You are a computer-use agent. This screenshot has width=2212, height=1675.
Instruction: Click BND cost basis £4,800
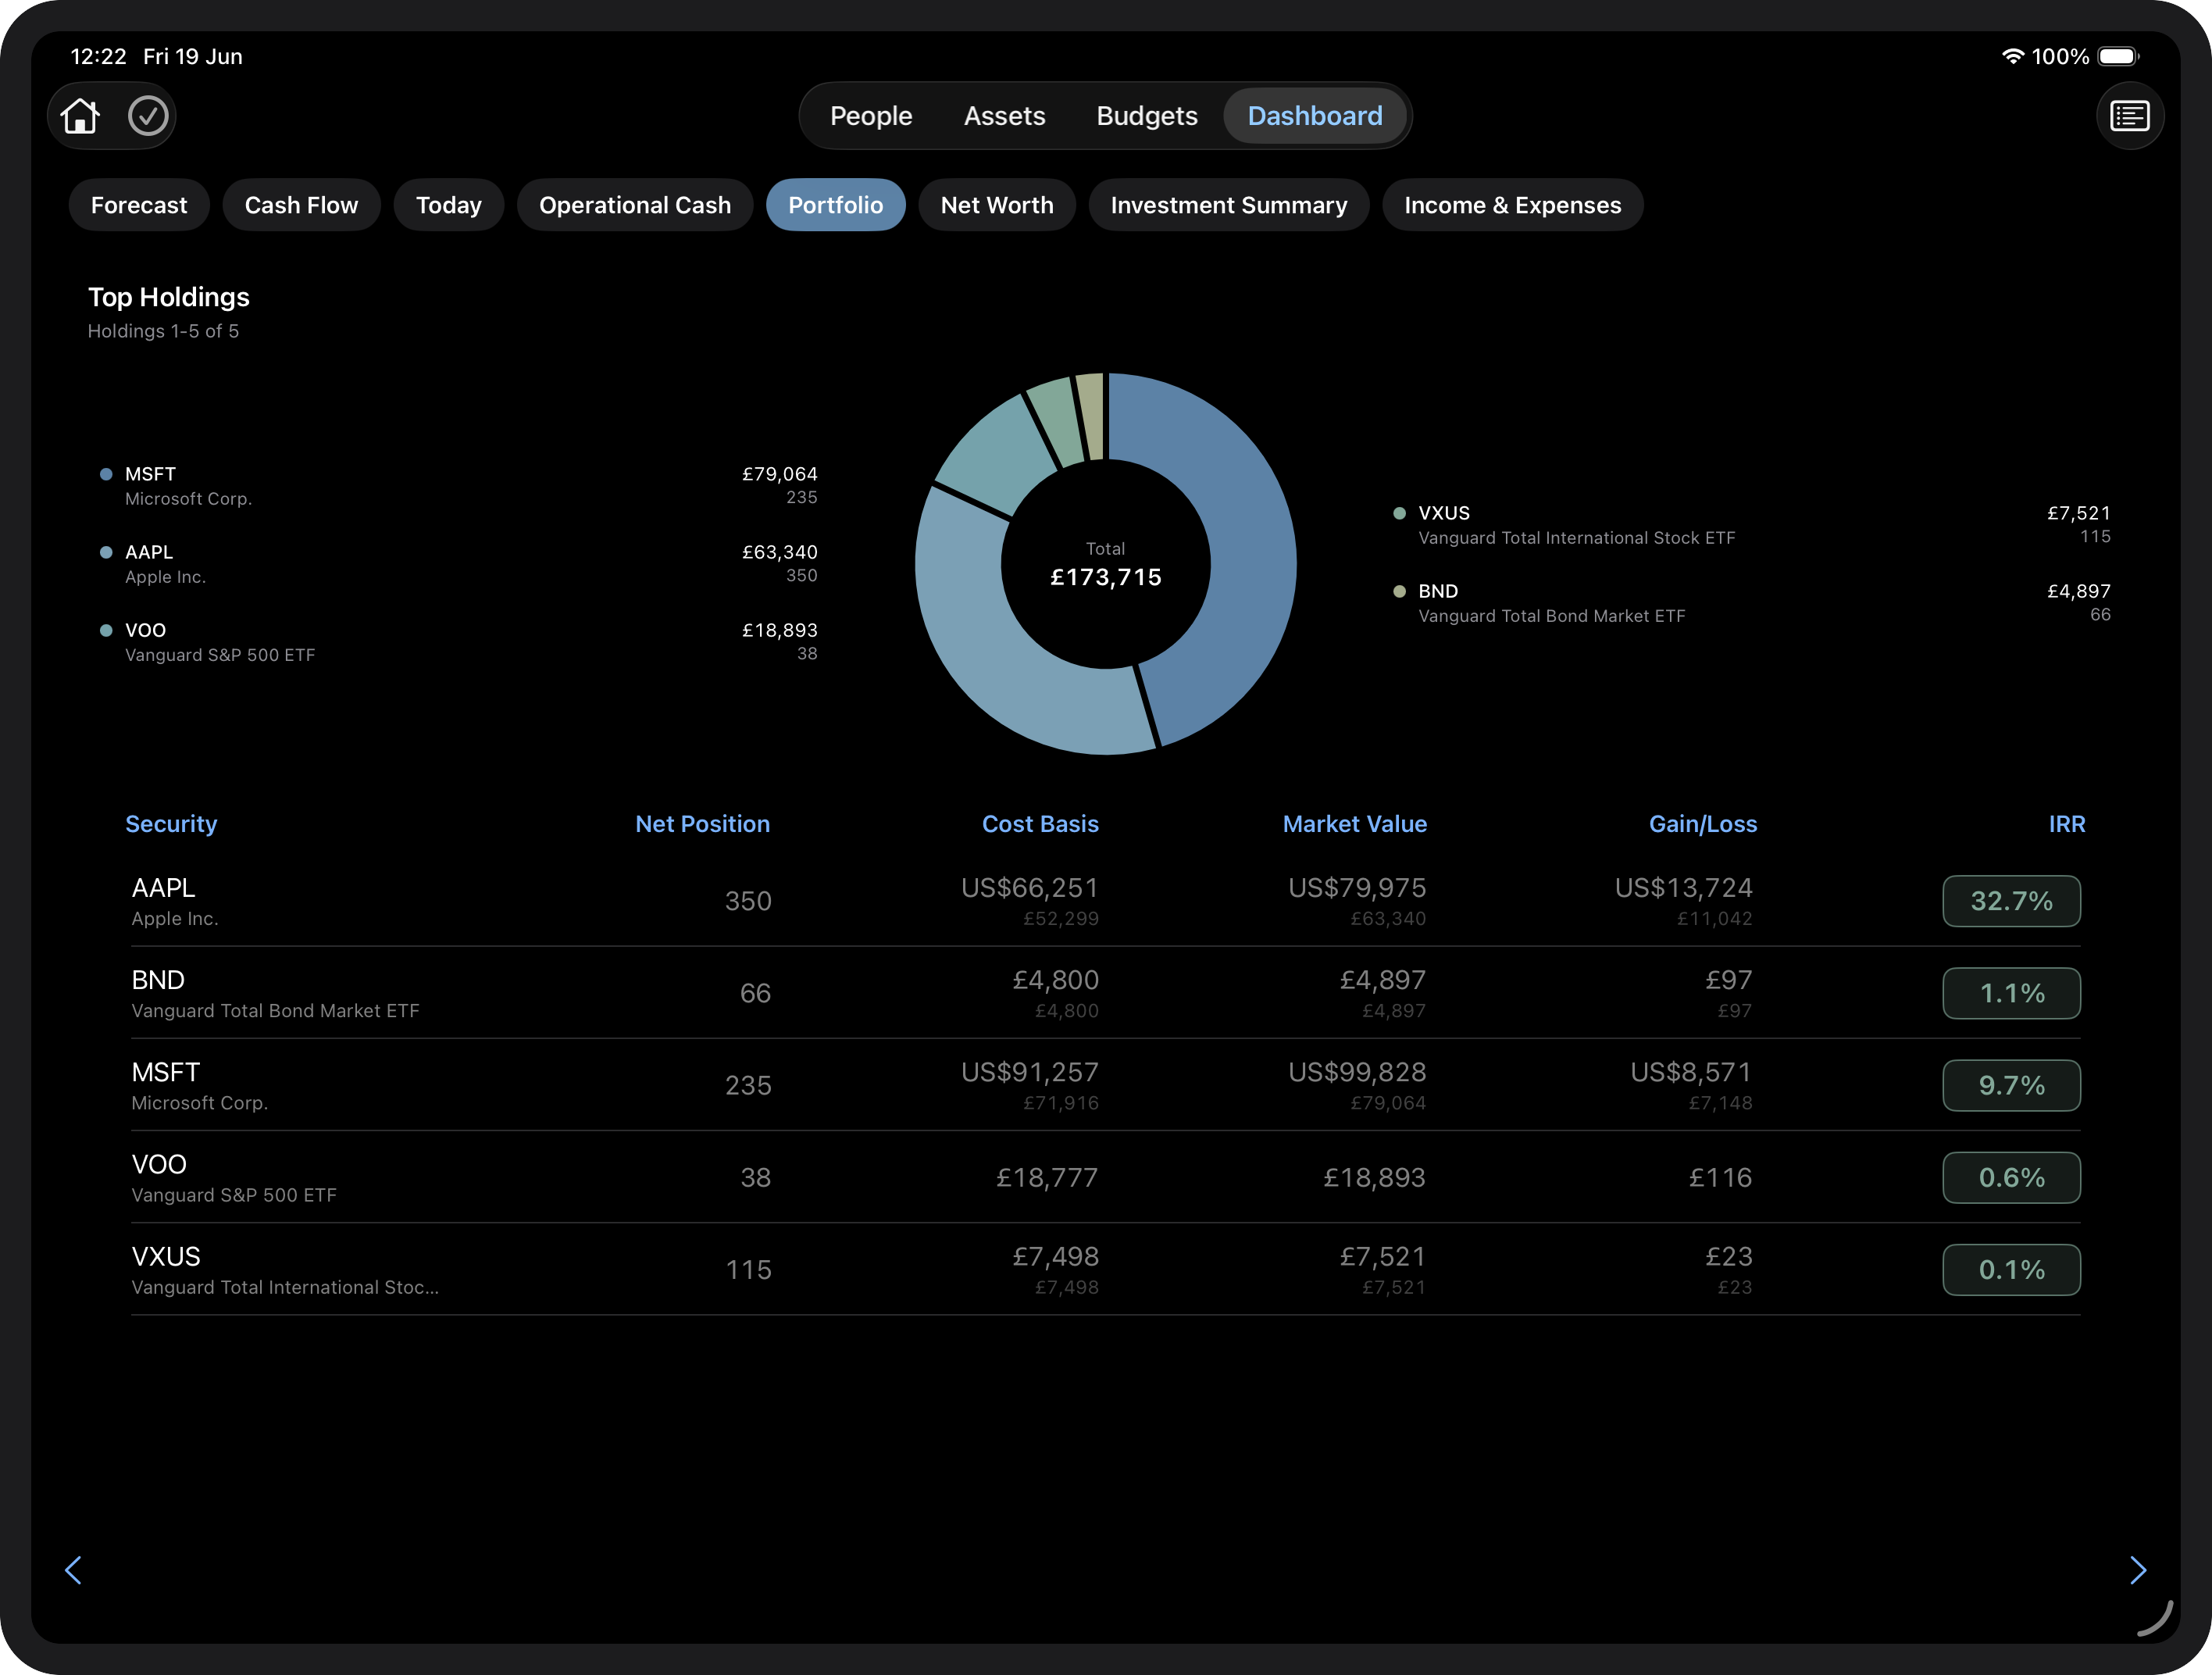pos(1056,980)
